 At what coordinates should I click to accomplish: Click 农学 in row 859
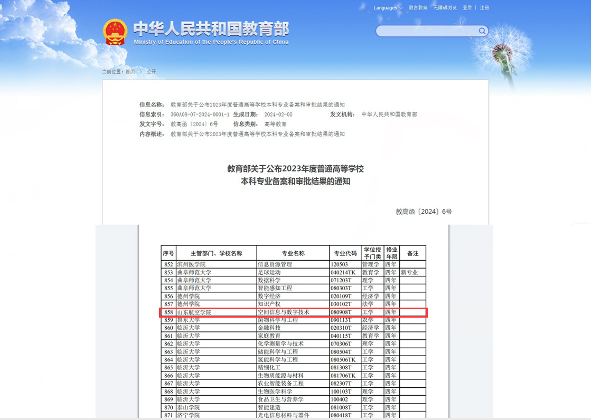point(368,320)
